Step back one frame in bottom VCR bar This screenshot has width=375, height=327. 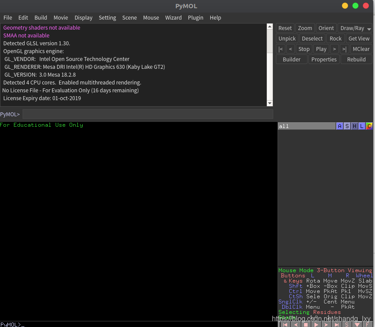click(296, 325)
